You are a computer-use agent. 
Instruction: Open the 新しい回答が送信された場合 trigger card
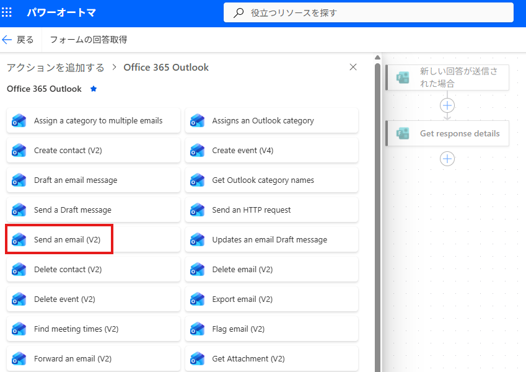coord(447,77)
